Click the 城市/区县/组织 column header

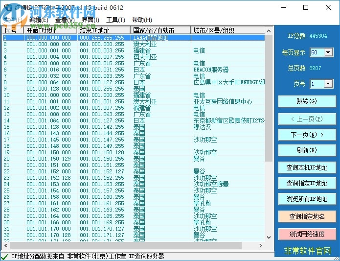227,30
